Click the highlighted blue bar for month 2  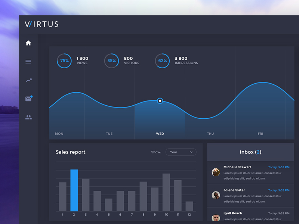74,190
